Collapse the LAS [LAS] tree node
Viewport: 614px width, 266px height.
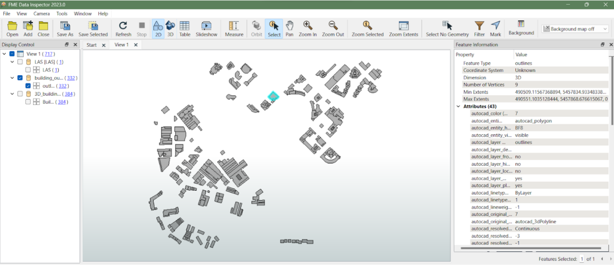[13, 62]
